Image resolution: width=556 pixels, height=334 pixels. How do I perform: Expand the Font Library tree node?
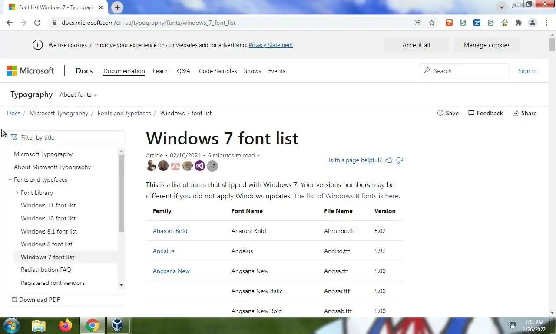(17, 193)
